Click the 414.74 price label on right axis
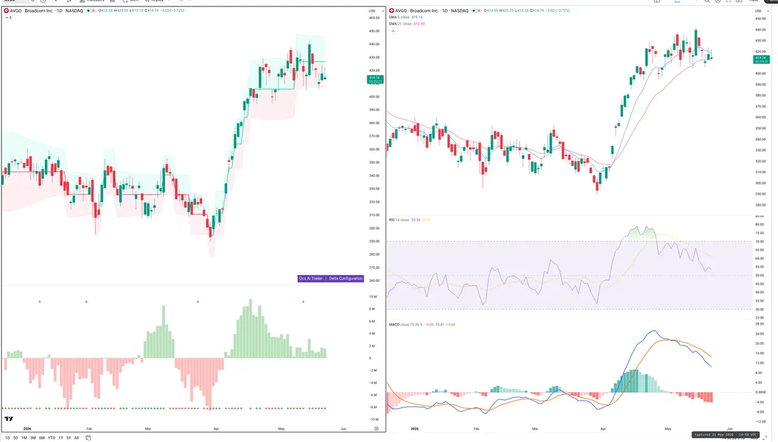This screenshot has height=442, width=778. pos(761,60)
